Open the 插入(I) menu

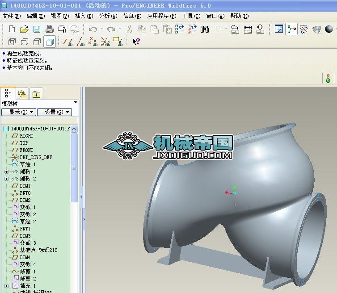coord(84,16)
